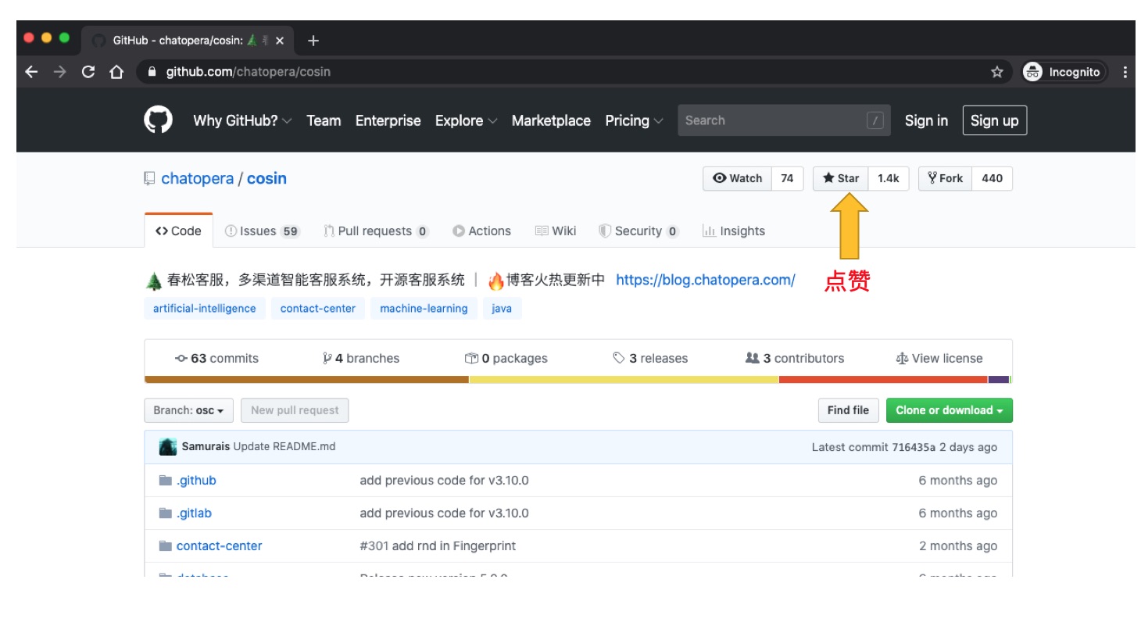This screenshot has height=633, width=1141.
Task: Open the Incognito profile indicator
Action: [x=1064, y=72]
